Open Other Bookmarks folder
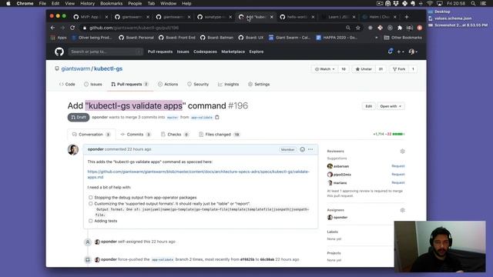 [403, 38]
